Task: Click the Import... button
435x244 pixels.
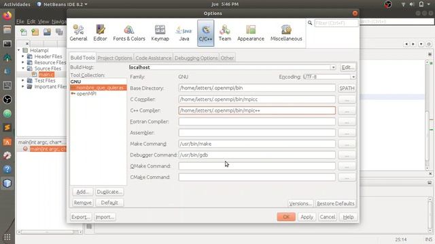Action: click(105, 217)
